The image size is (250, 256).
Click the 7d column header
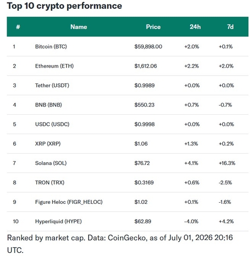tap(230, 27)
